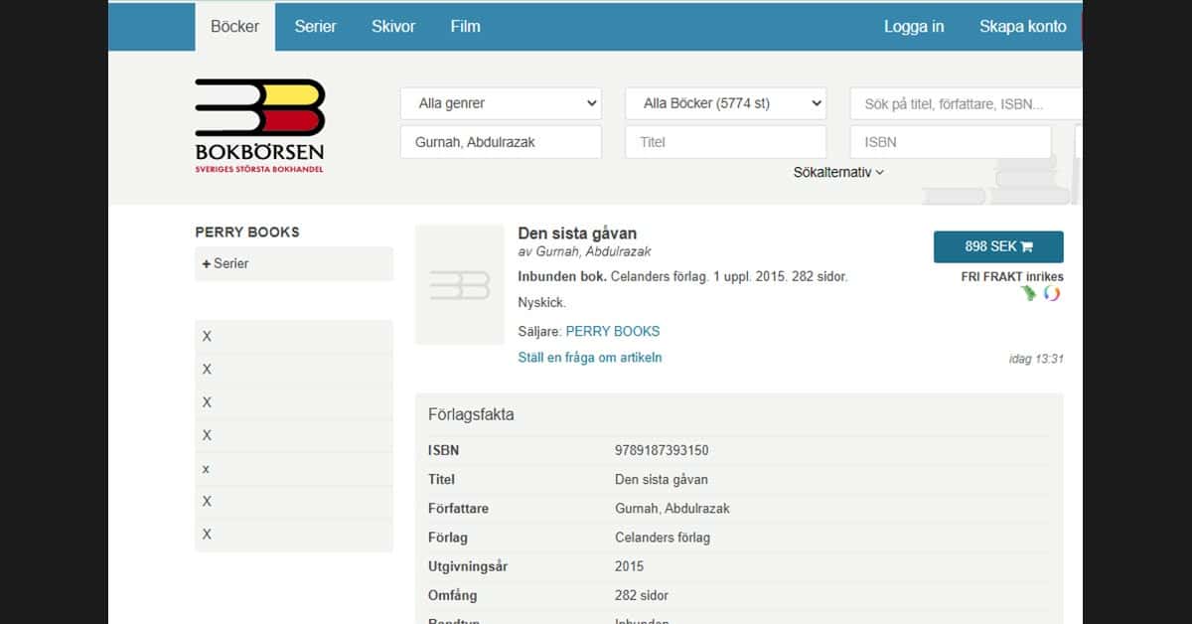Open seller PERRY BOOKS link
This screenshot has width=1192, height=624.
[x=613, y=332]
